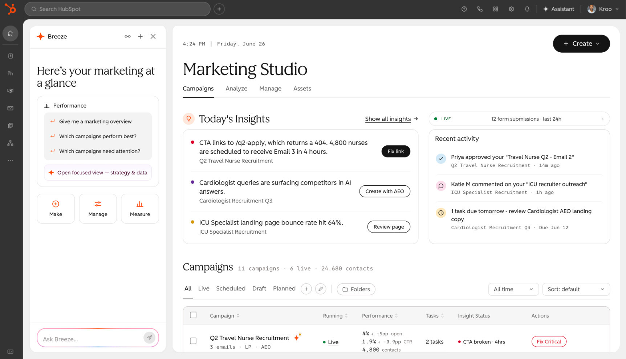
Task: Open the Insight Status column header
Action: click(x=473, y=316)
